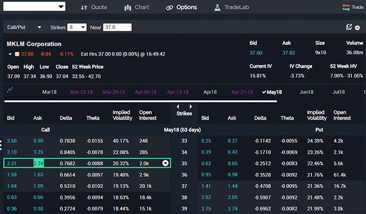Viewport: 366px width, 214px height.
Task: Open the settings gear in options toolbar
Action: (x=357, y=28)
